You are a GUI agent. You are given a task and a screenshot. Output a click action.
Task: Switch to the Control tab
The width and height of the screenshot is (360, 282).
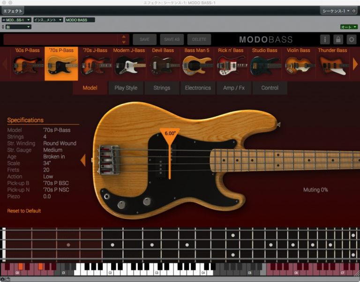270,88
